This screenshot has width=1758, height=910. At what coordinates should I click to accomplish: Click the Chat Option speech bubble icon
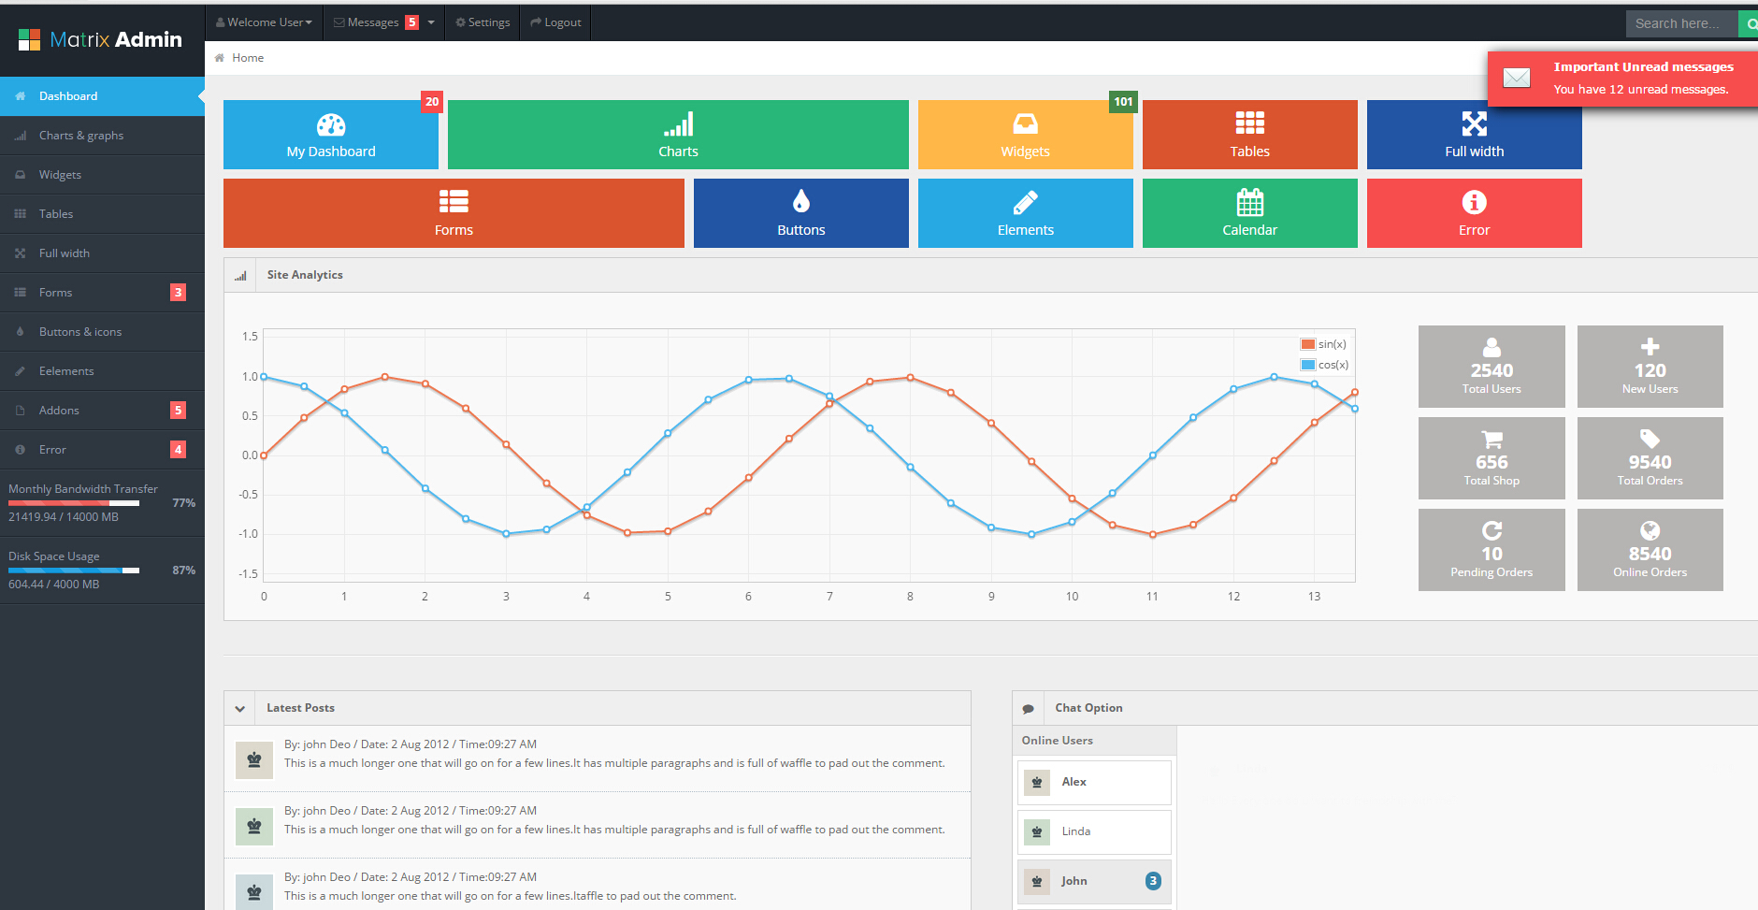1029,709
